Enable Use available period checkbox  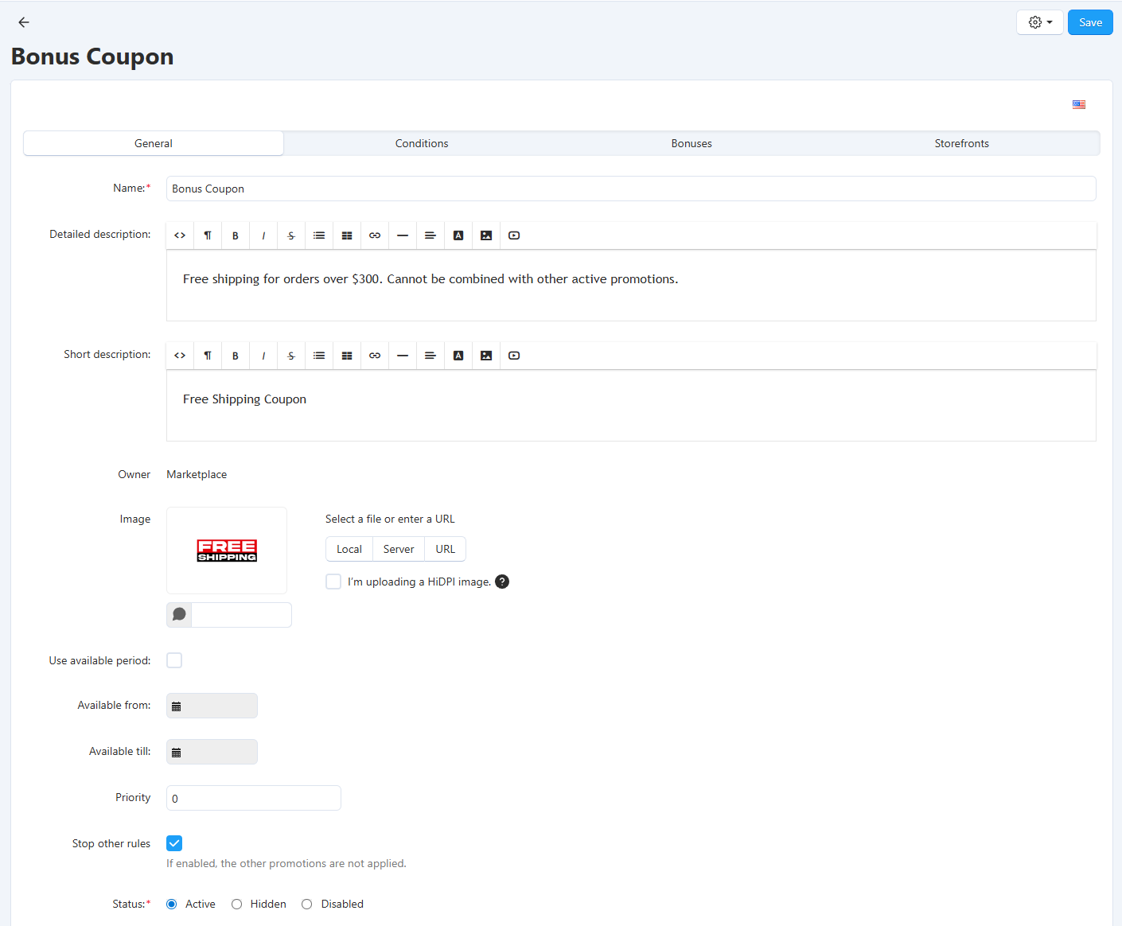[174, 660]
